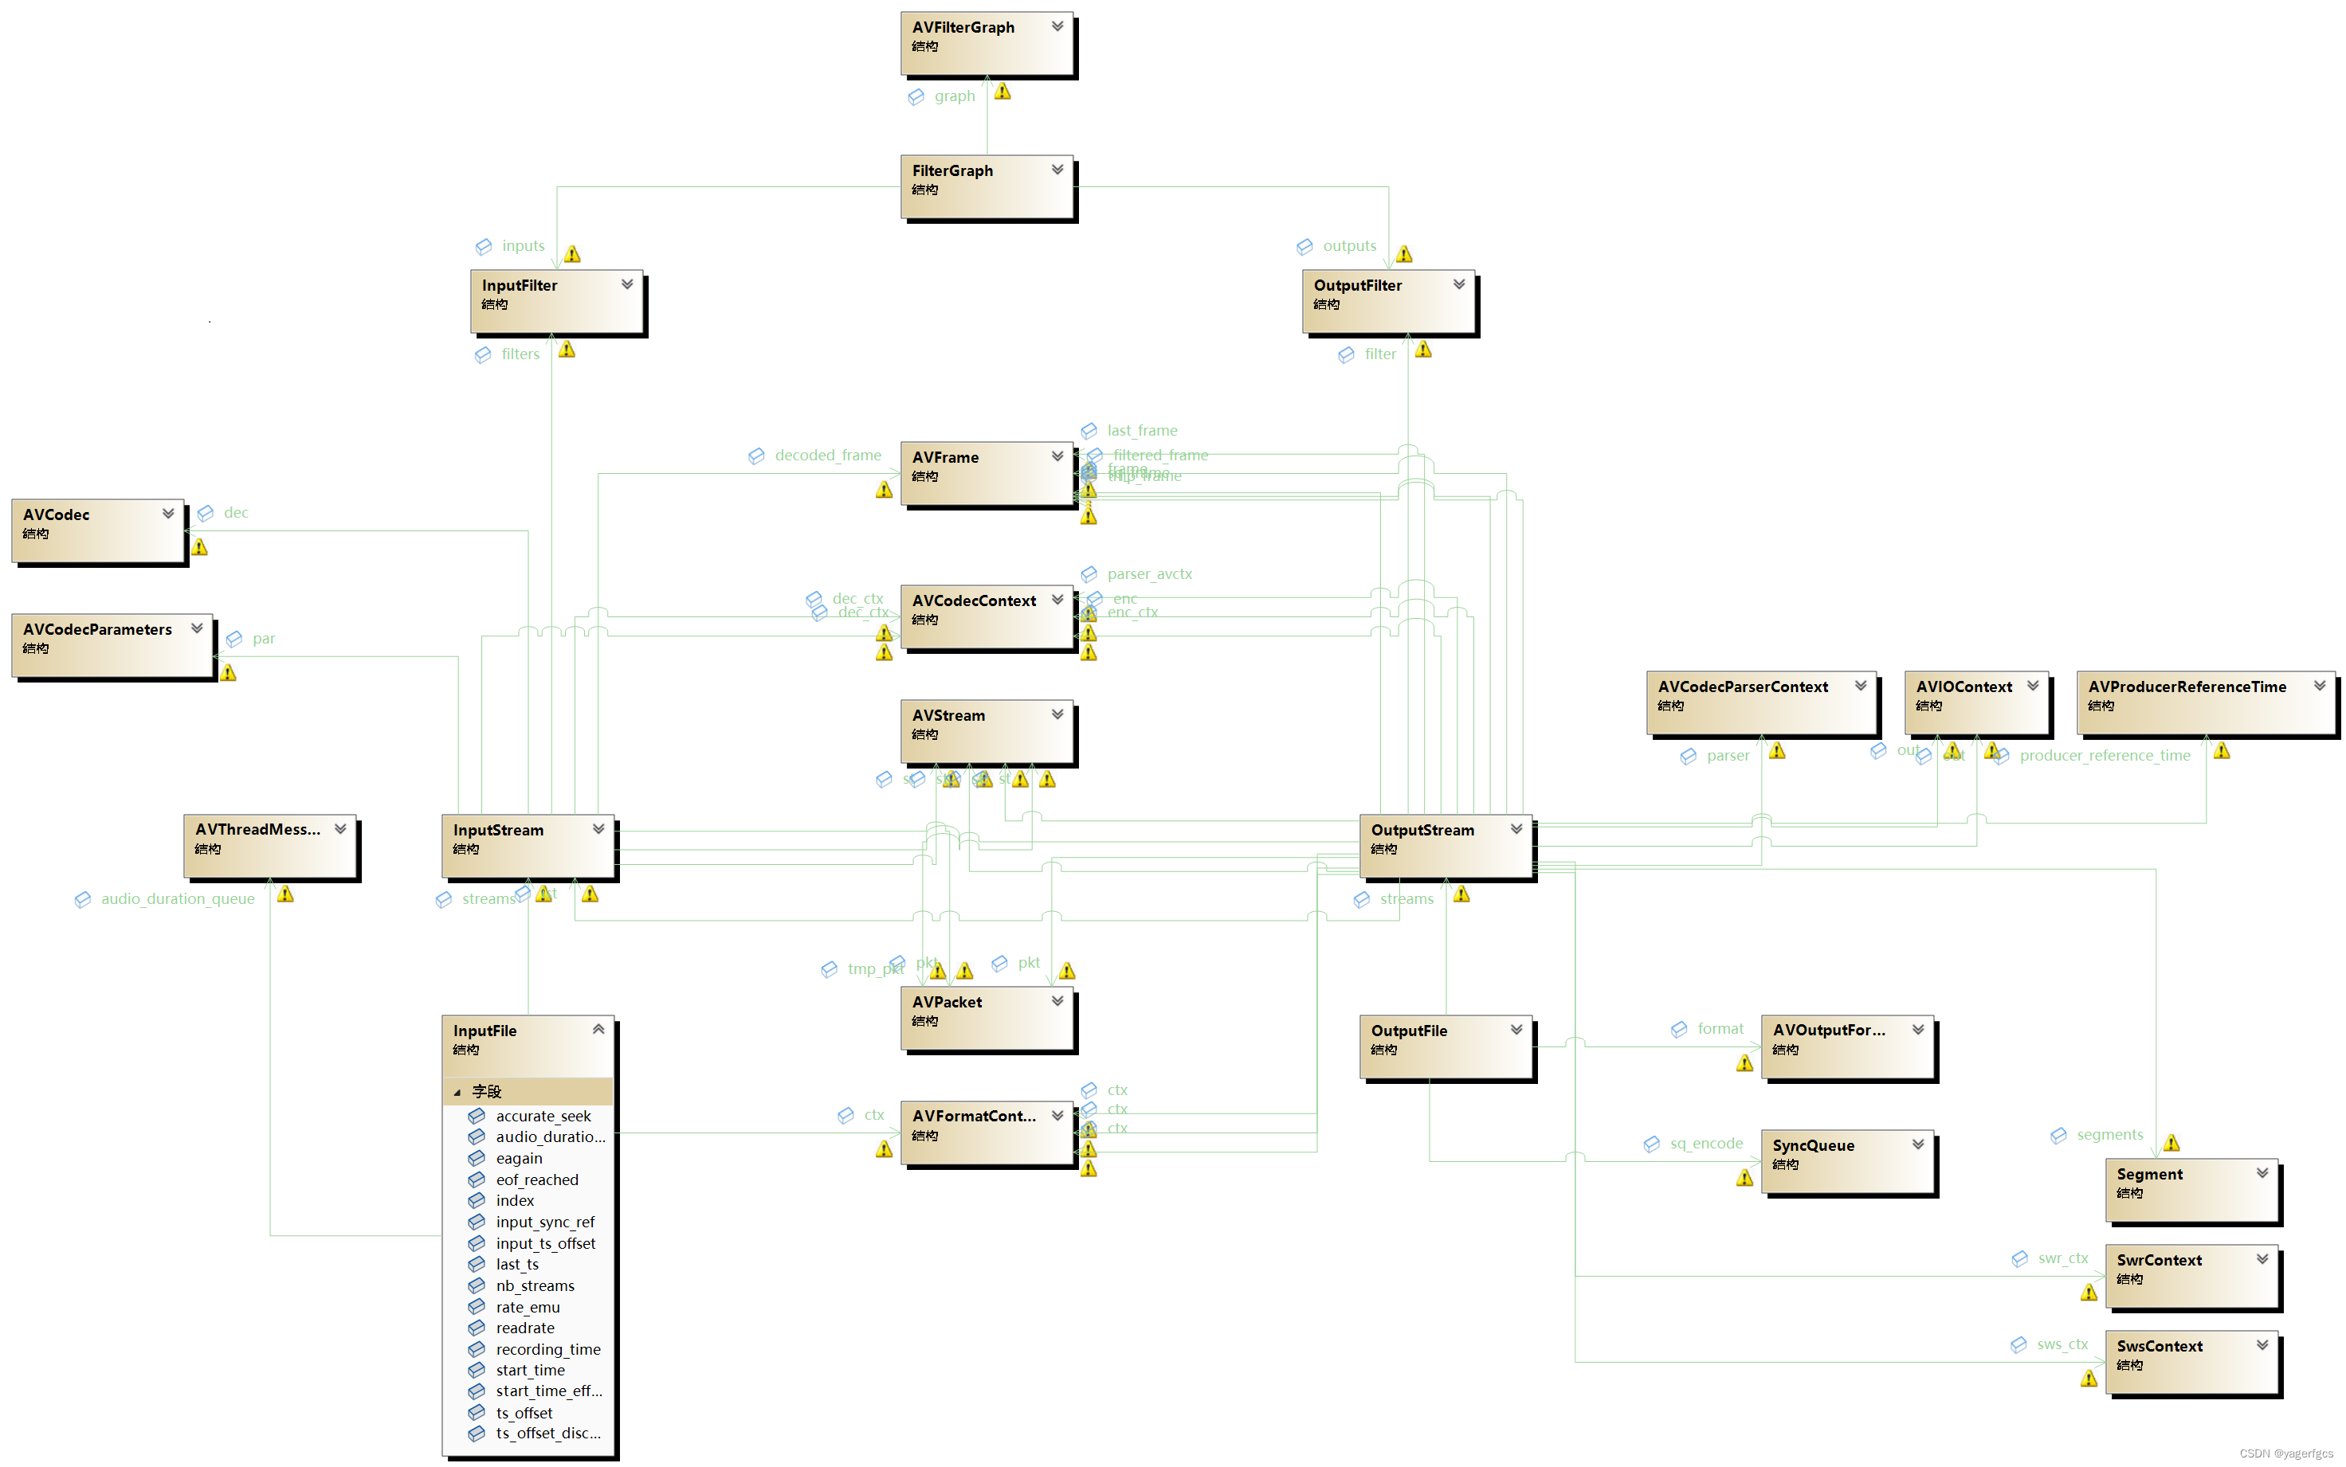Expand the InputFilter class node
The width and height of the screenshot is (2346, 1467).
627,284
